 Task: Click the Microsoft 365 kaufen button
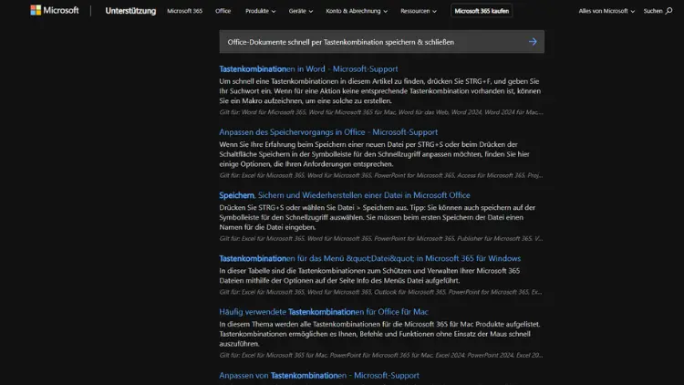point(482,11)
